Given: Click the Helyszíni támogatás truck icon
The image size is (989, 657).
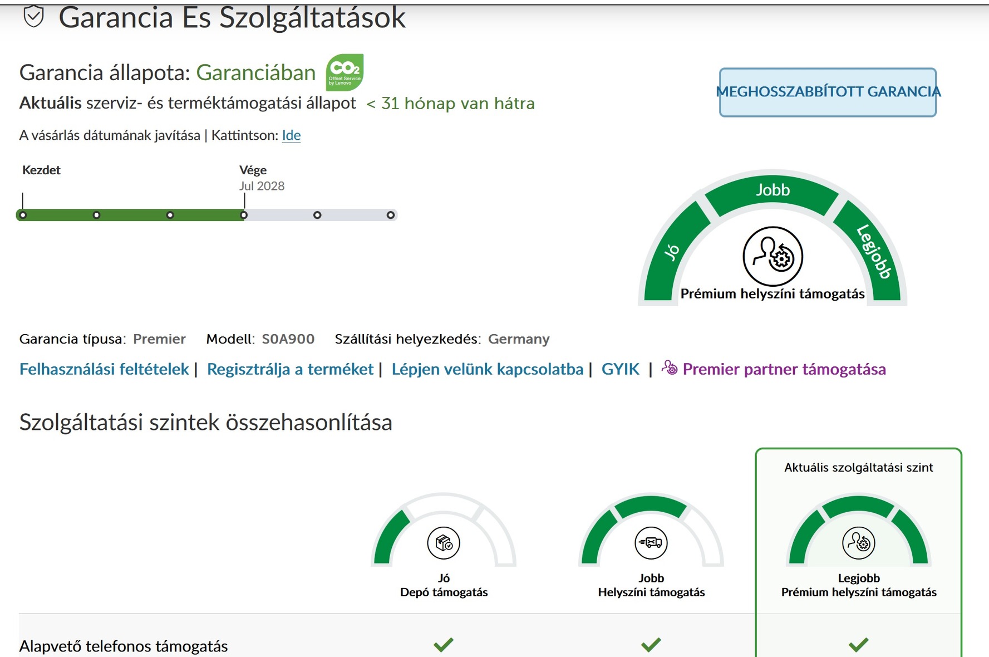Looking at the screenshot, I should [651, 542].
